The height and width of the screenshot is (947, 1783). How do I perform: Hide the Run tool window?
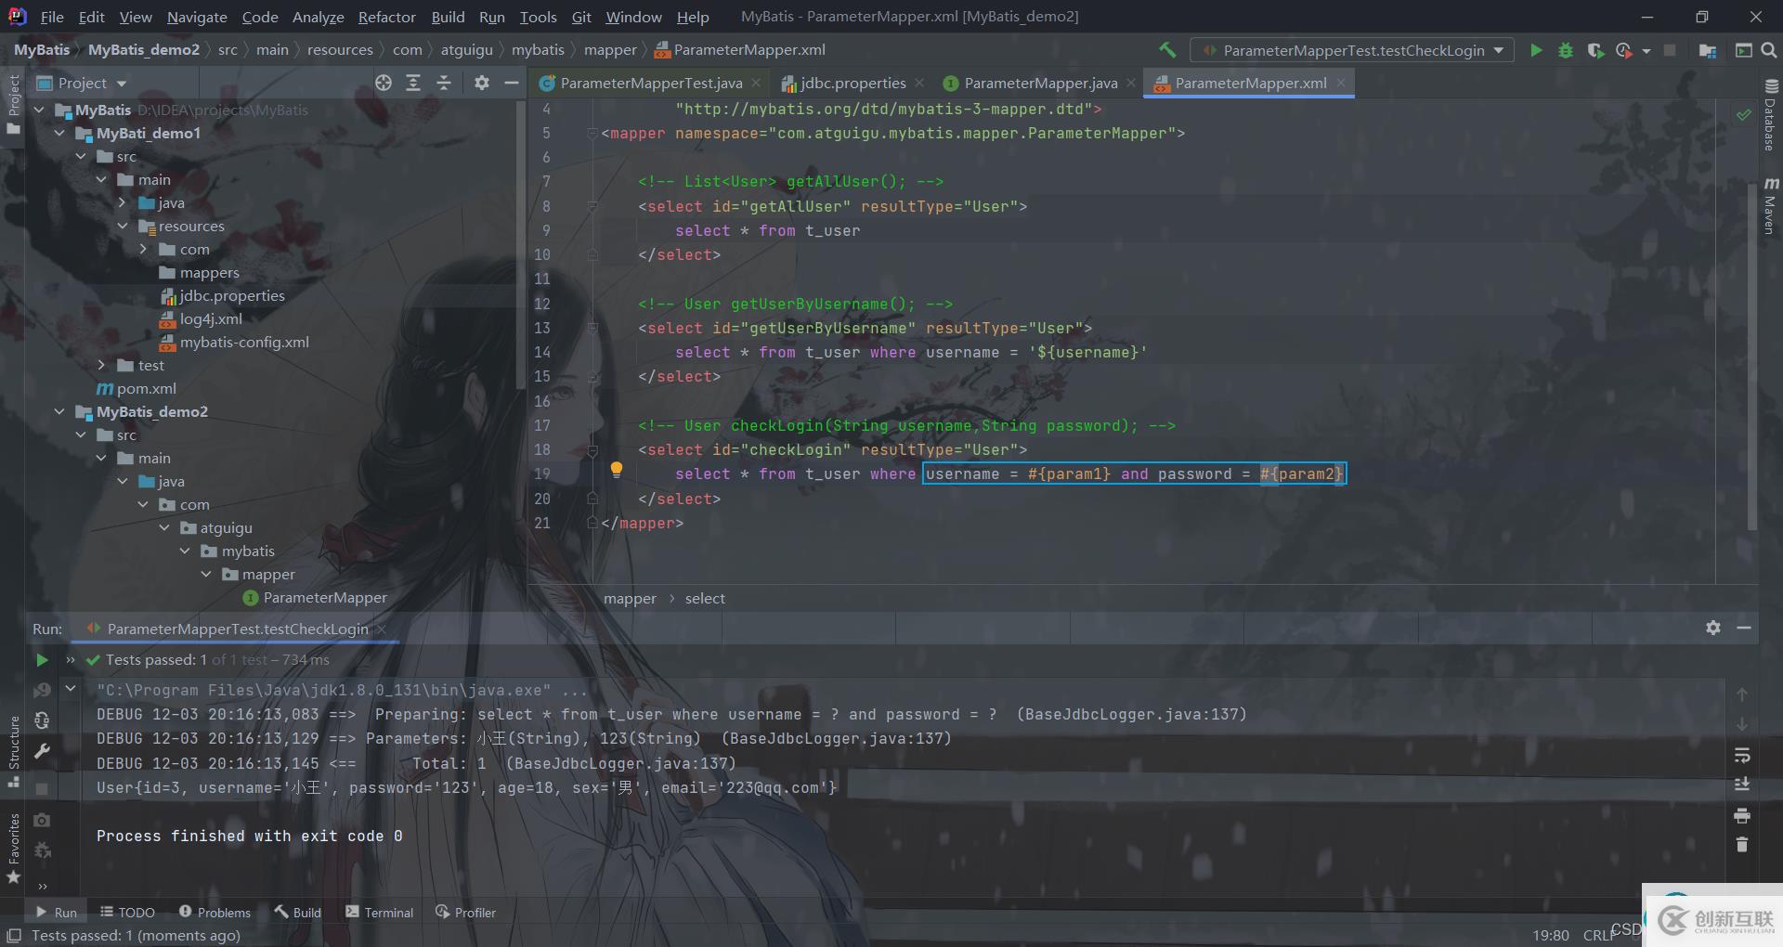point(1744,628)
